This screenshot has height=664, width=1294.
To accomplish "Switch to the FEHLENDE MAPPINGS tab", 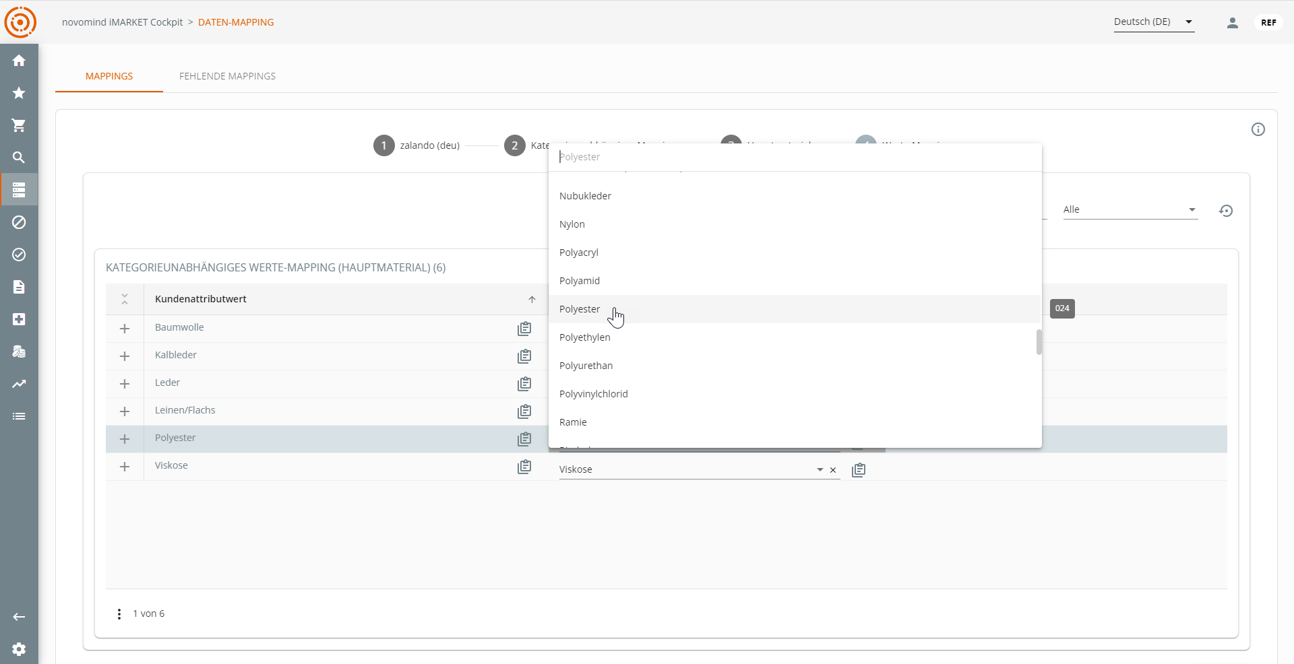I will tap(227, 76).
